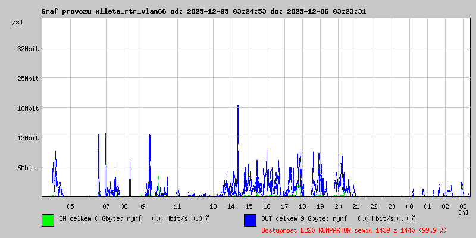This screenshot has width=476, height=238.
Task: Click the '[/s]' unit label
Action: [16, 22]
